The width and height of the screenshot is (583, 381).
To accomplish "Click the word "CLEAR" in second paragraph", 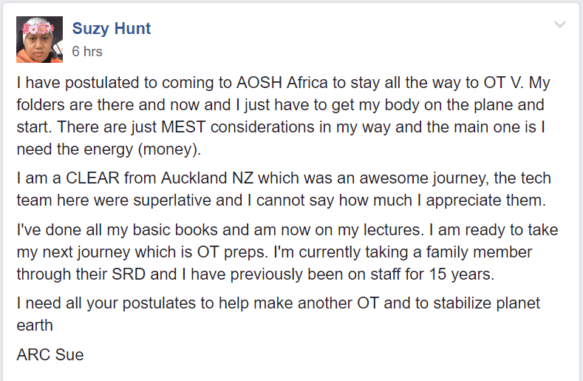I will point(93,178).
